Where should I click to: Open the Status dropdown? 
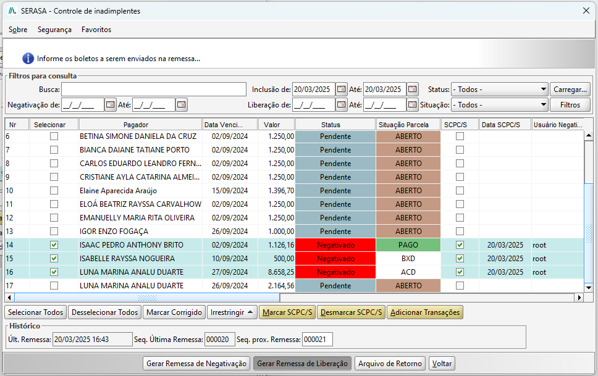(x=500, y=90)
